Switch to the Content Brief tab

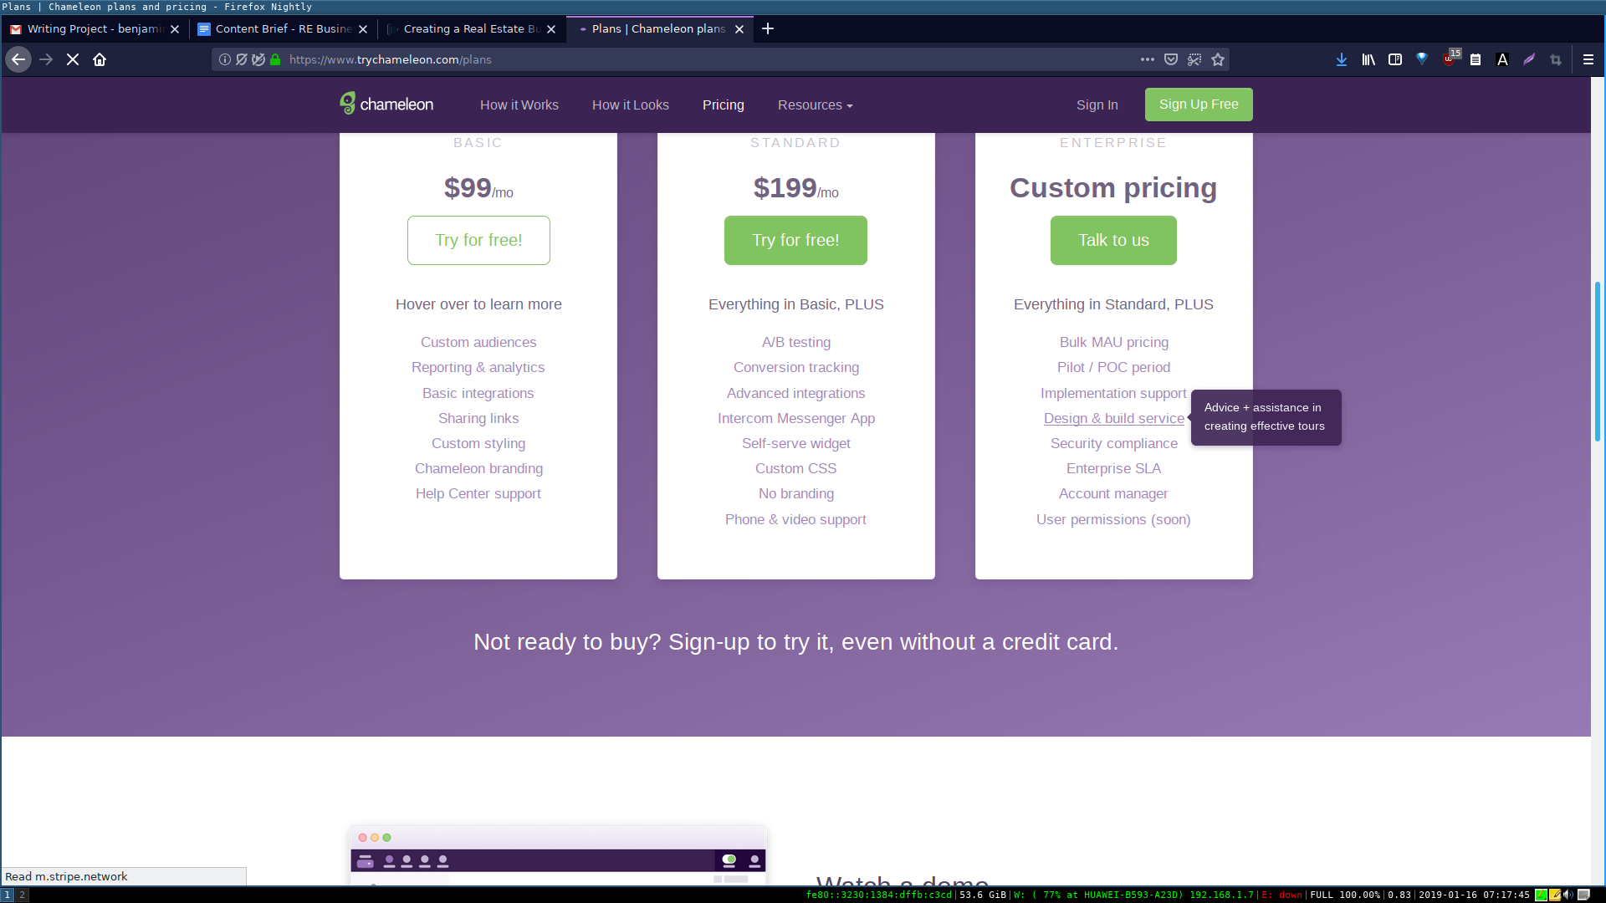point(283,28)
